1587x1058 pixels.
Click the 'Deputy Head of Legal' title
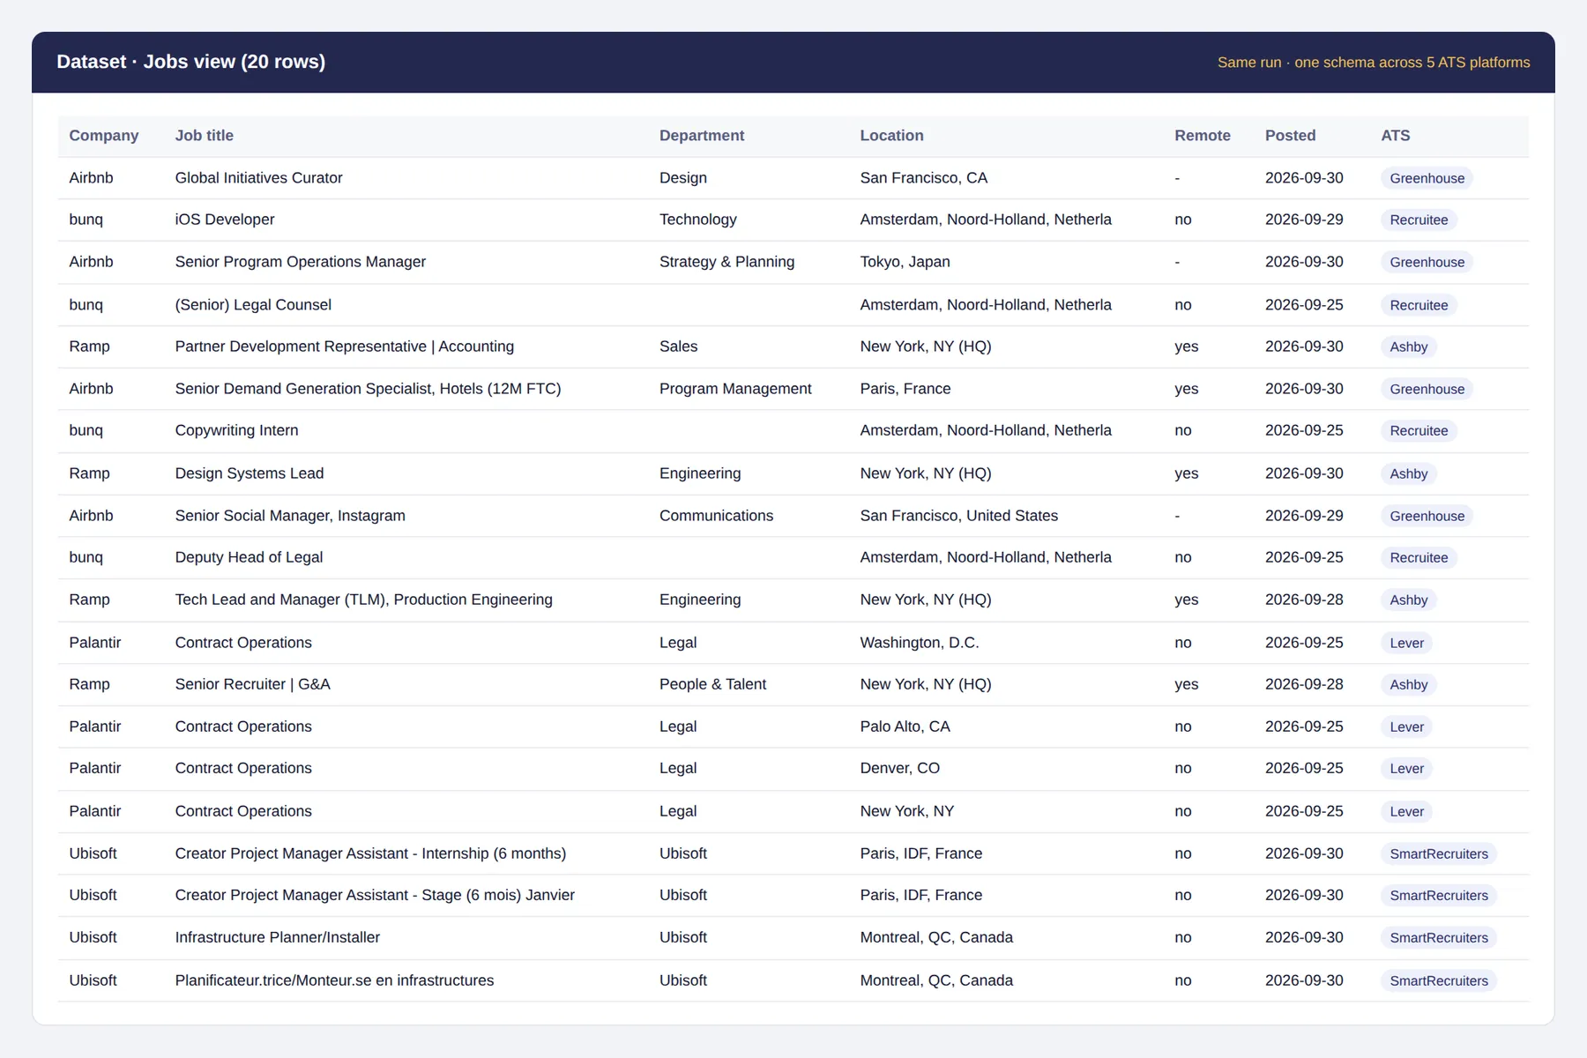pyautogui.click(x=250, y=557)
